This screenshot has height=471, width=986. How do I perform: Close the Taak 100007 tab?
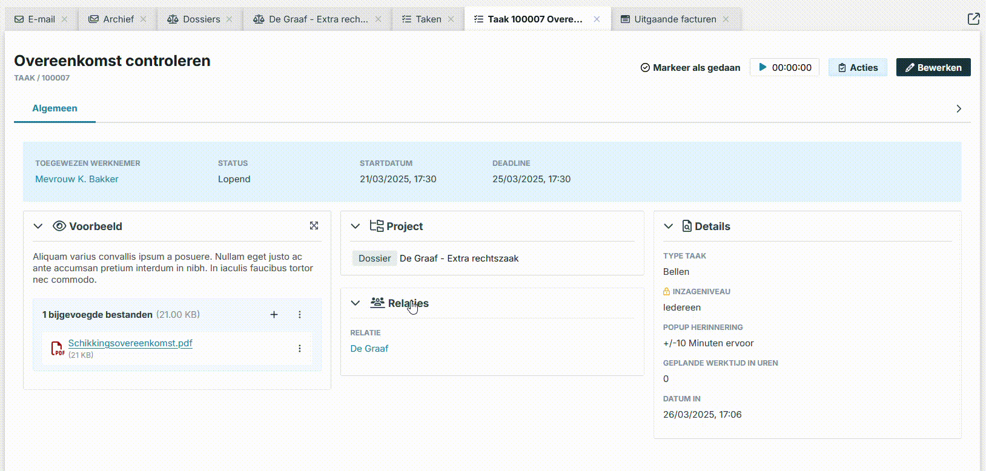pyautogui.click(x=597, y=19)
